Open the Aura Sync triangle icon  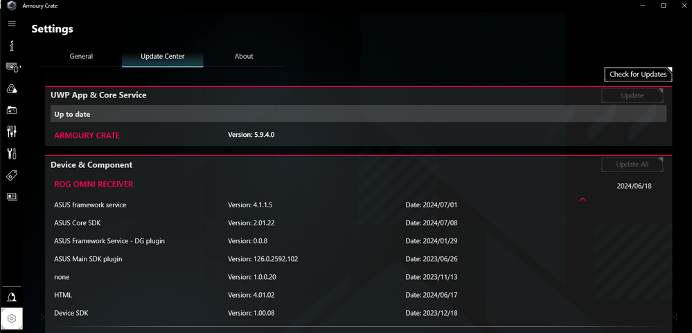point(12,89)
